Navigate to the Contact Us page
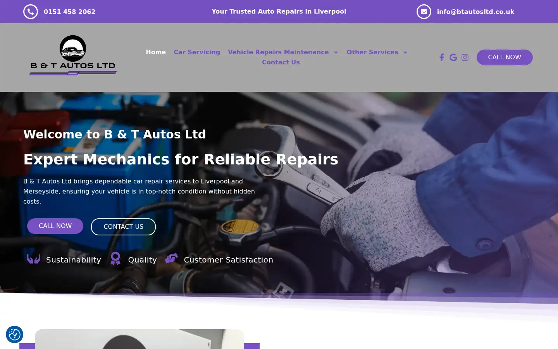The image size is (558, 349). point(281,62)
